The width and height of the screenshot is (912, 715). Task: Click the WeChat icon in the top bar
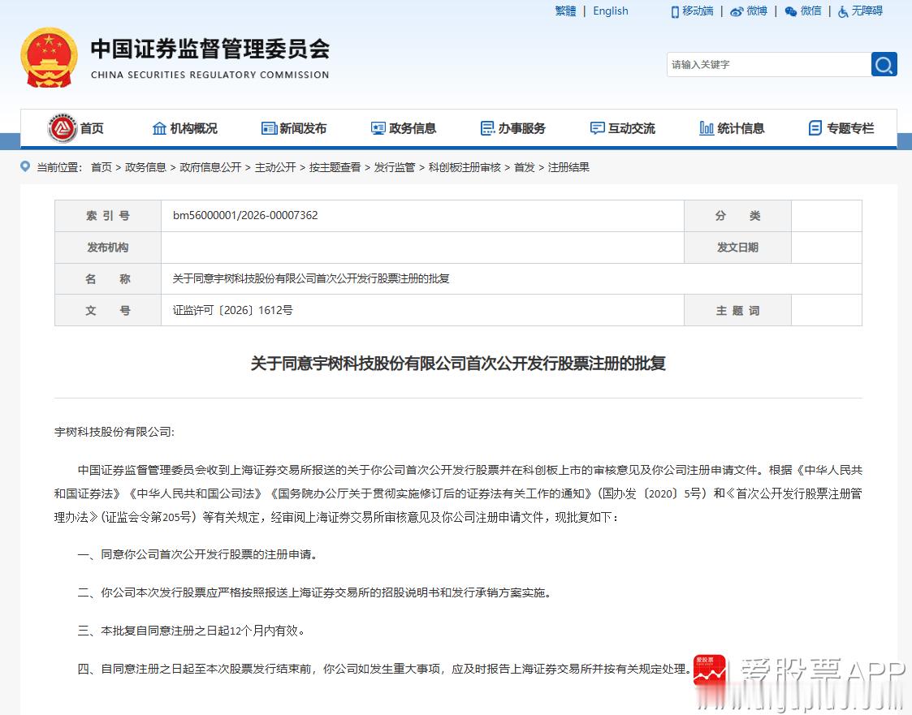point(790,11)
